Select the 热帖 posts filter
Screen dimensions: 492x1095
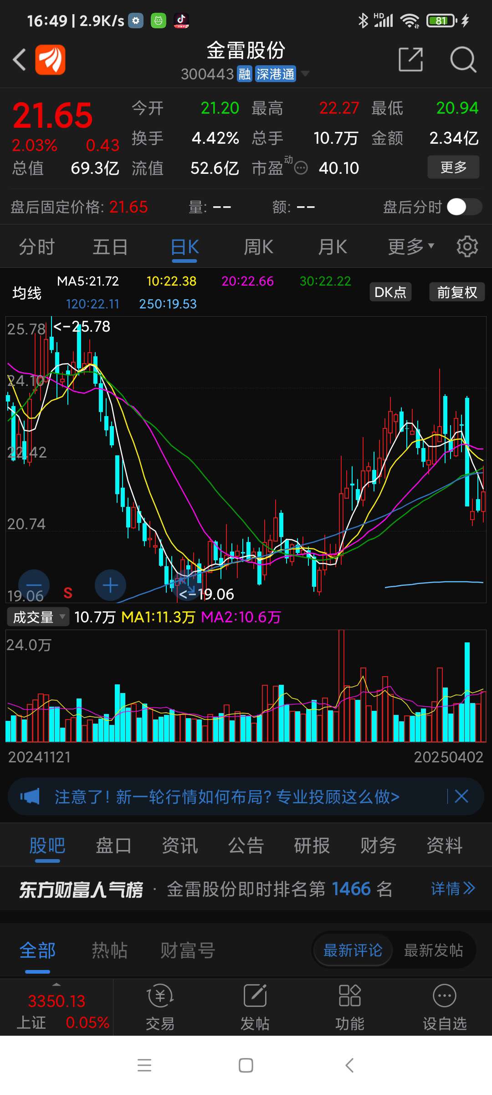click(x=109, y=950)
